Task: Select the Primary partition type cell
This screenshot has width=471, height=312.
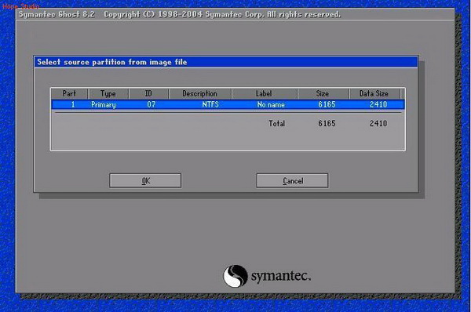Action: tap(104, 105)
